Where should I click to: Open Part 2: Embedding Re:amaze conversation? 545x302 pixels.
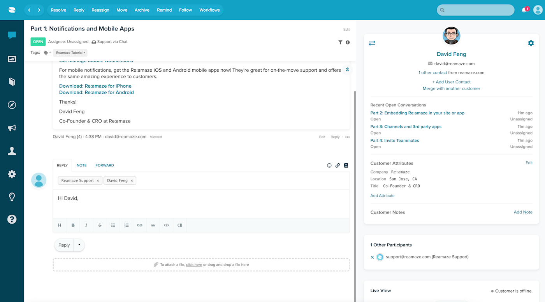pos(417,113)
